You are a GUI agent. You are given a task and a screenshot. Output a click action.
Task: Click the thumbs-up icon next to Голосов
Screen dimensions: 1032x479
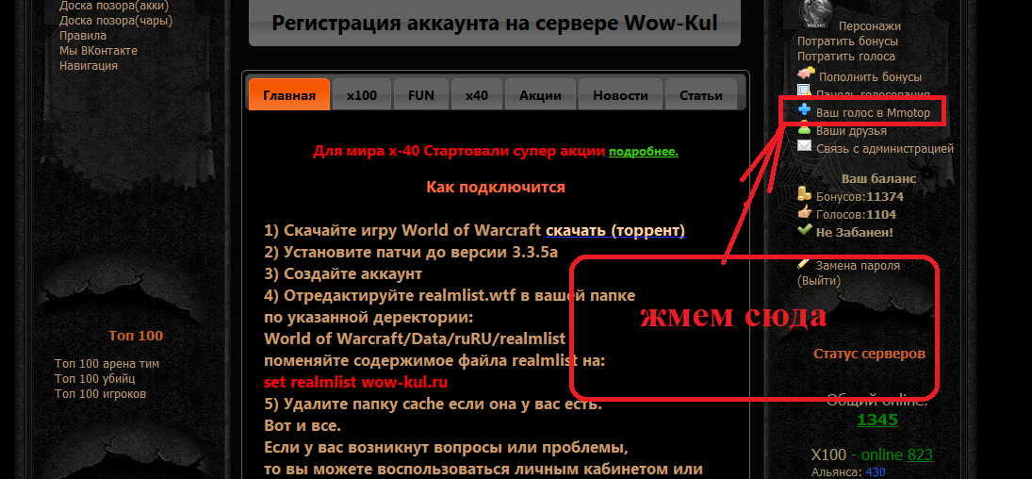pyautogui.click(x=805, y=212)
